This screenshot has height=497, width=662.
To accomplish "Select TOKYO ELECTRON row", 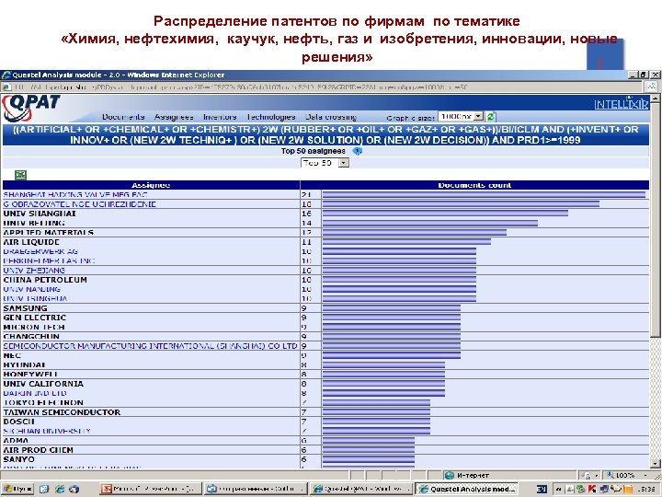I will coord(325,403).
